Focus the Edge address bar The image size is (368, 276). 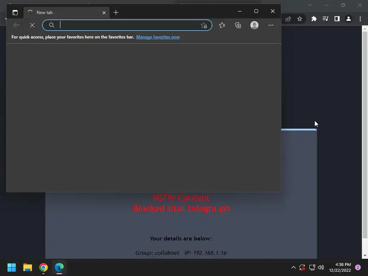(127, 25)
